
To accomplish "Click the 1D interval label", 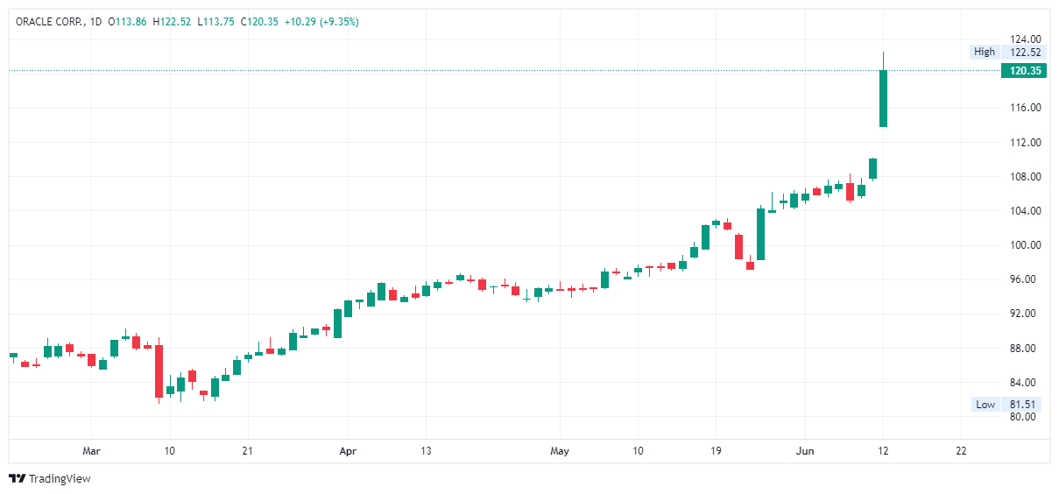I will pyautogui.click(x=95, y=22).
